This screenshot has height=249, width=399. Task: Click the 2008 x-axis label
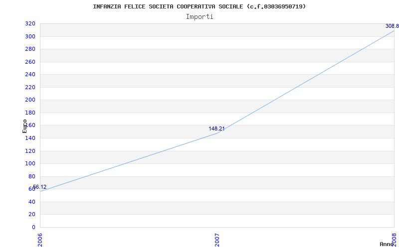pyautogui.click(x=395, y=240)
